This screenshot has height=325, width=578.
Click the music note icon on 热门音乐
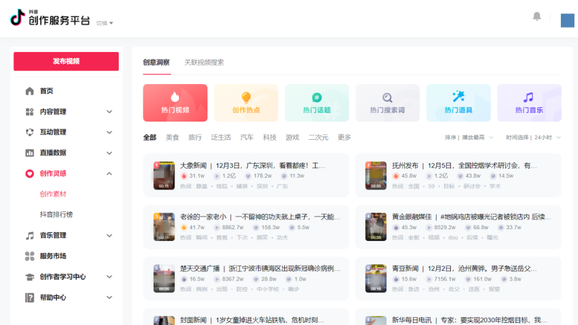point(529,97)
